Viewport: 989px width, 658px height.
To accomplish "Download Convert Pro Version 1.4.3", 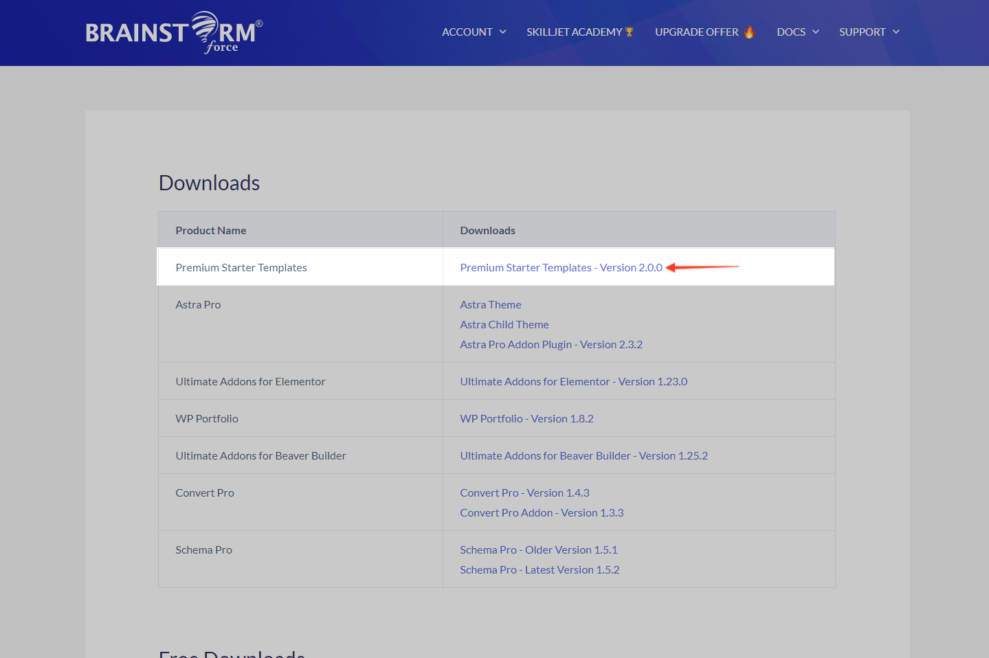I will click(x=525, y=492).
